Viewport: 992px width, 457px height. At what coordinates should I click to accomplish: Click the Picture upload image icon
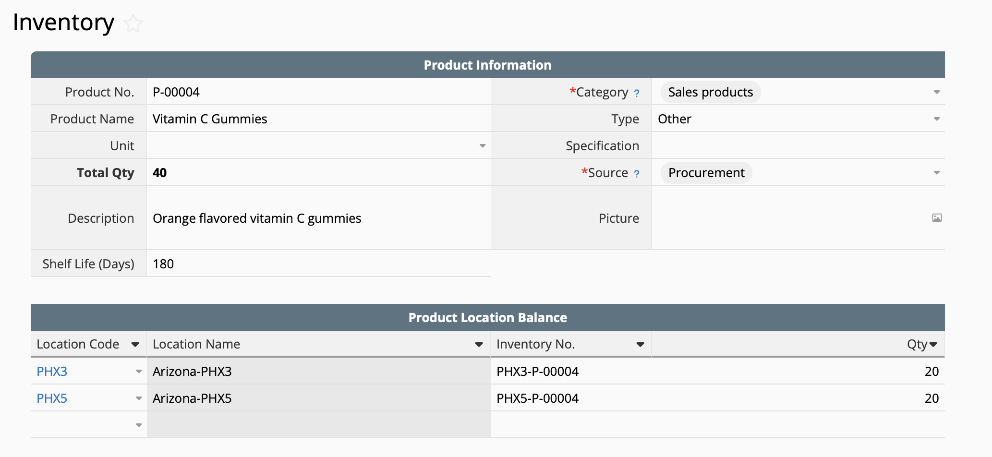[x=936, y=218]
